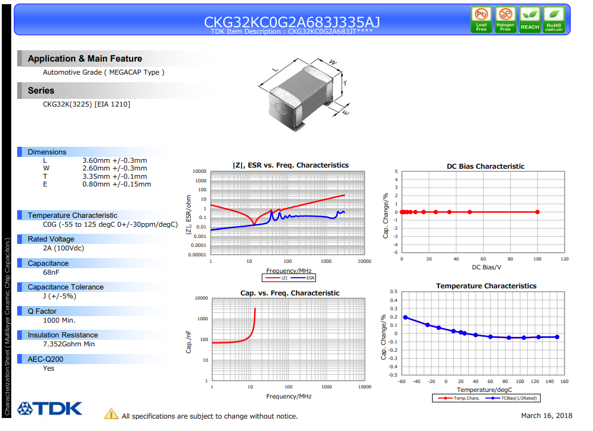This screenshot has height=431, width=593.
Task: Click the DC Bias data point at 100 V
Action: point(537,213)
